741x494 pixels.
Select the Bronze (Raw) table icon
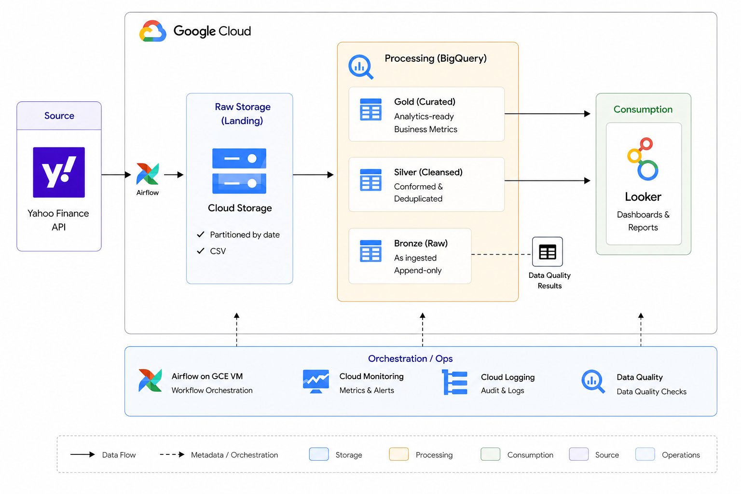tap(370, 251)
